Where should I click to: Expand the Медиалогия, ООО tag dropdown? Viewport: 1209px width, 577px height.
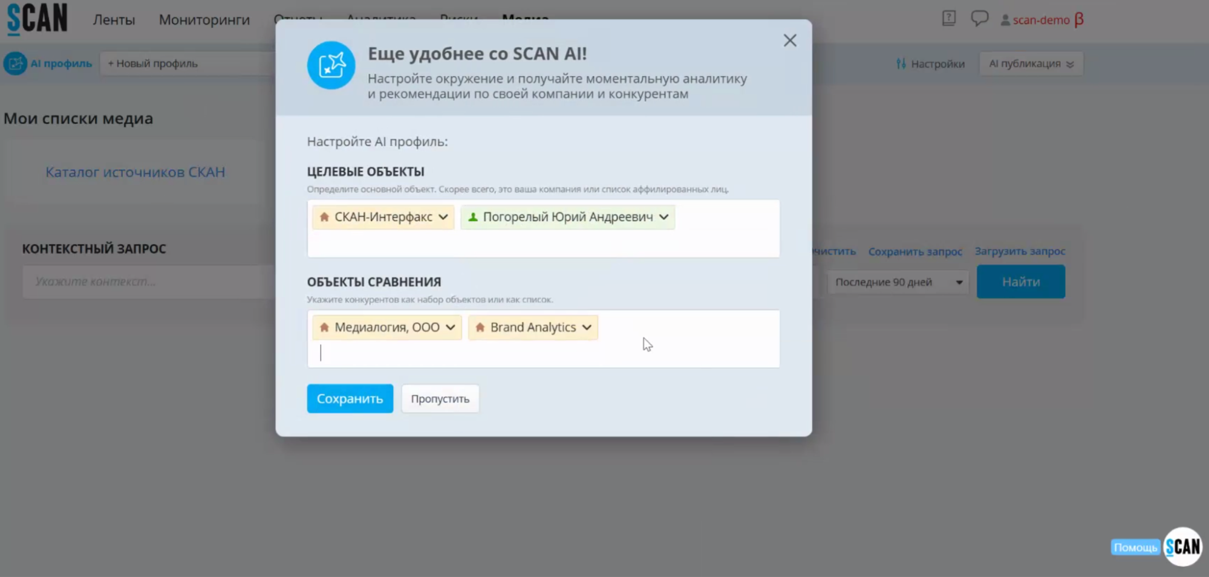pos(451,327)
